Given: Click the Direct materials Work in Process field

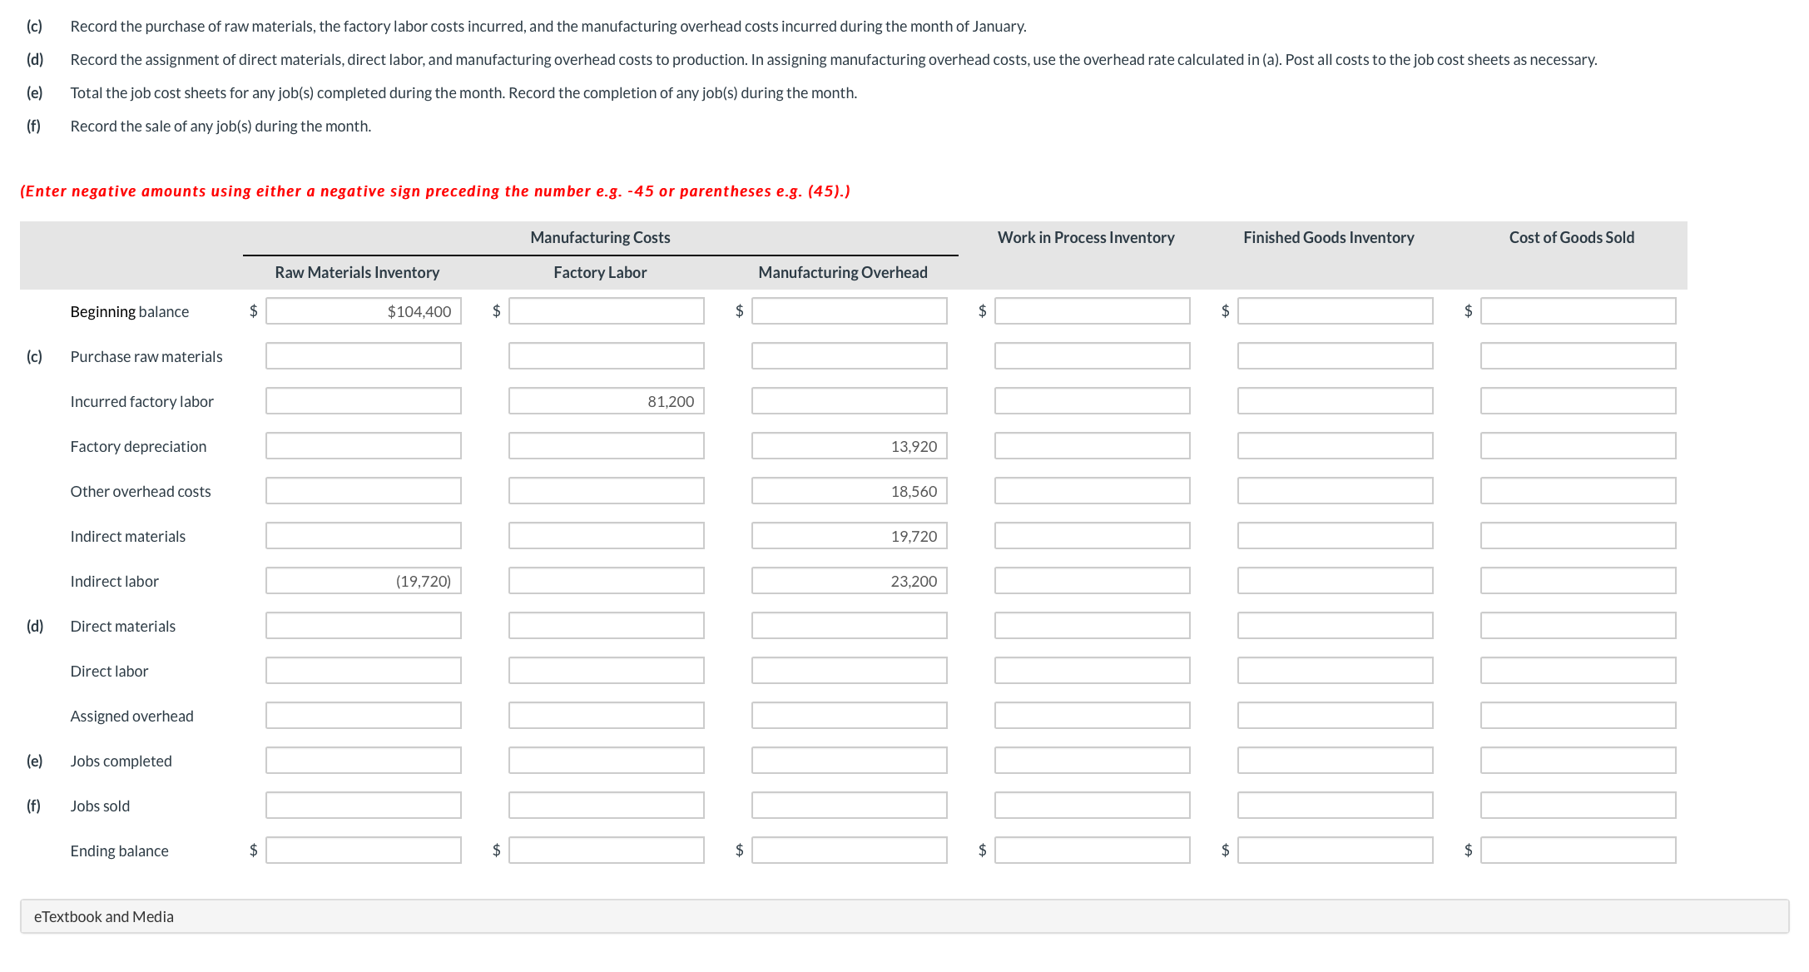Looking at the screenshot, I should 1092,625.
